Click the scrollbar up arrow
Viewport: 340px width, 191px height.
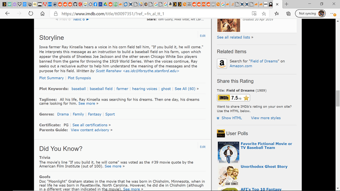coord(337,21)
